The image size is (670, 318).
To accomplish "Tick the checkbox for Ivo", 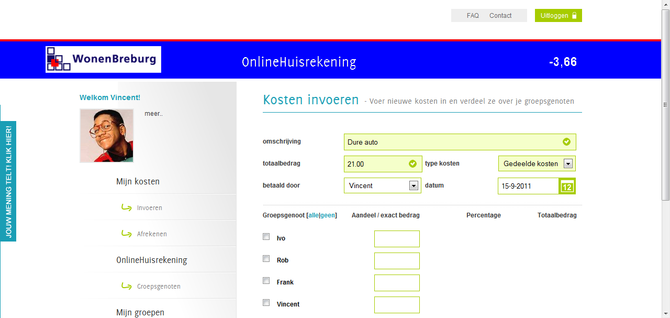I will coord(266,237).
